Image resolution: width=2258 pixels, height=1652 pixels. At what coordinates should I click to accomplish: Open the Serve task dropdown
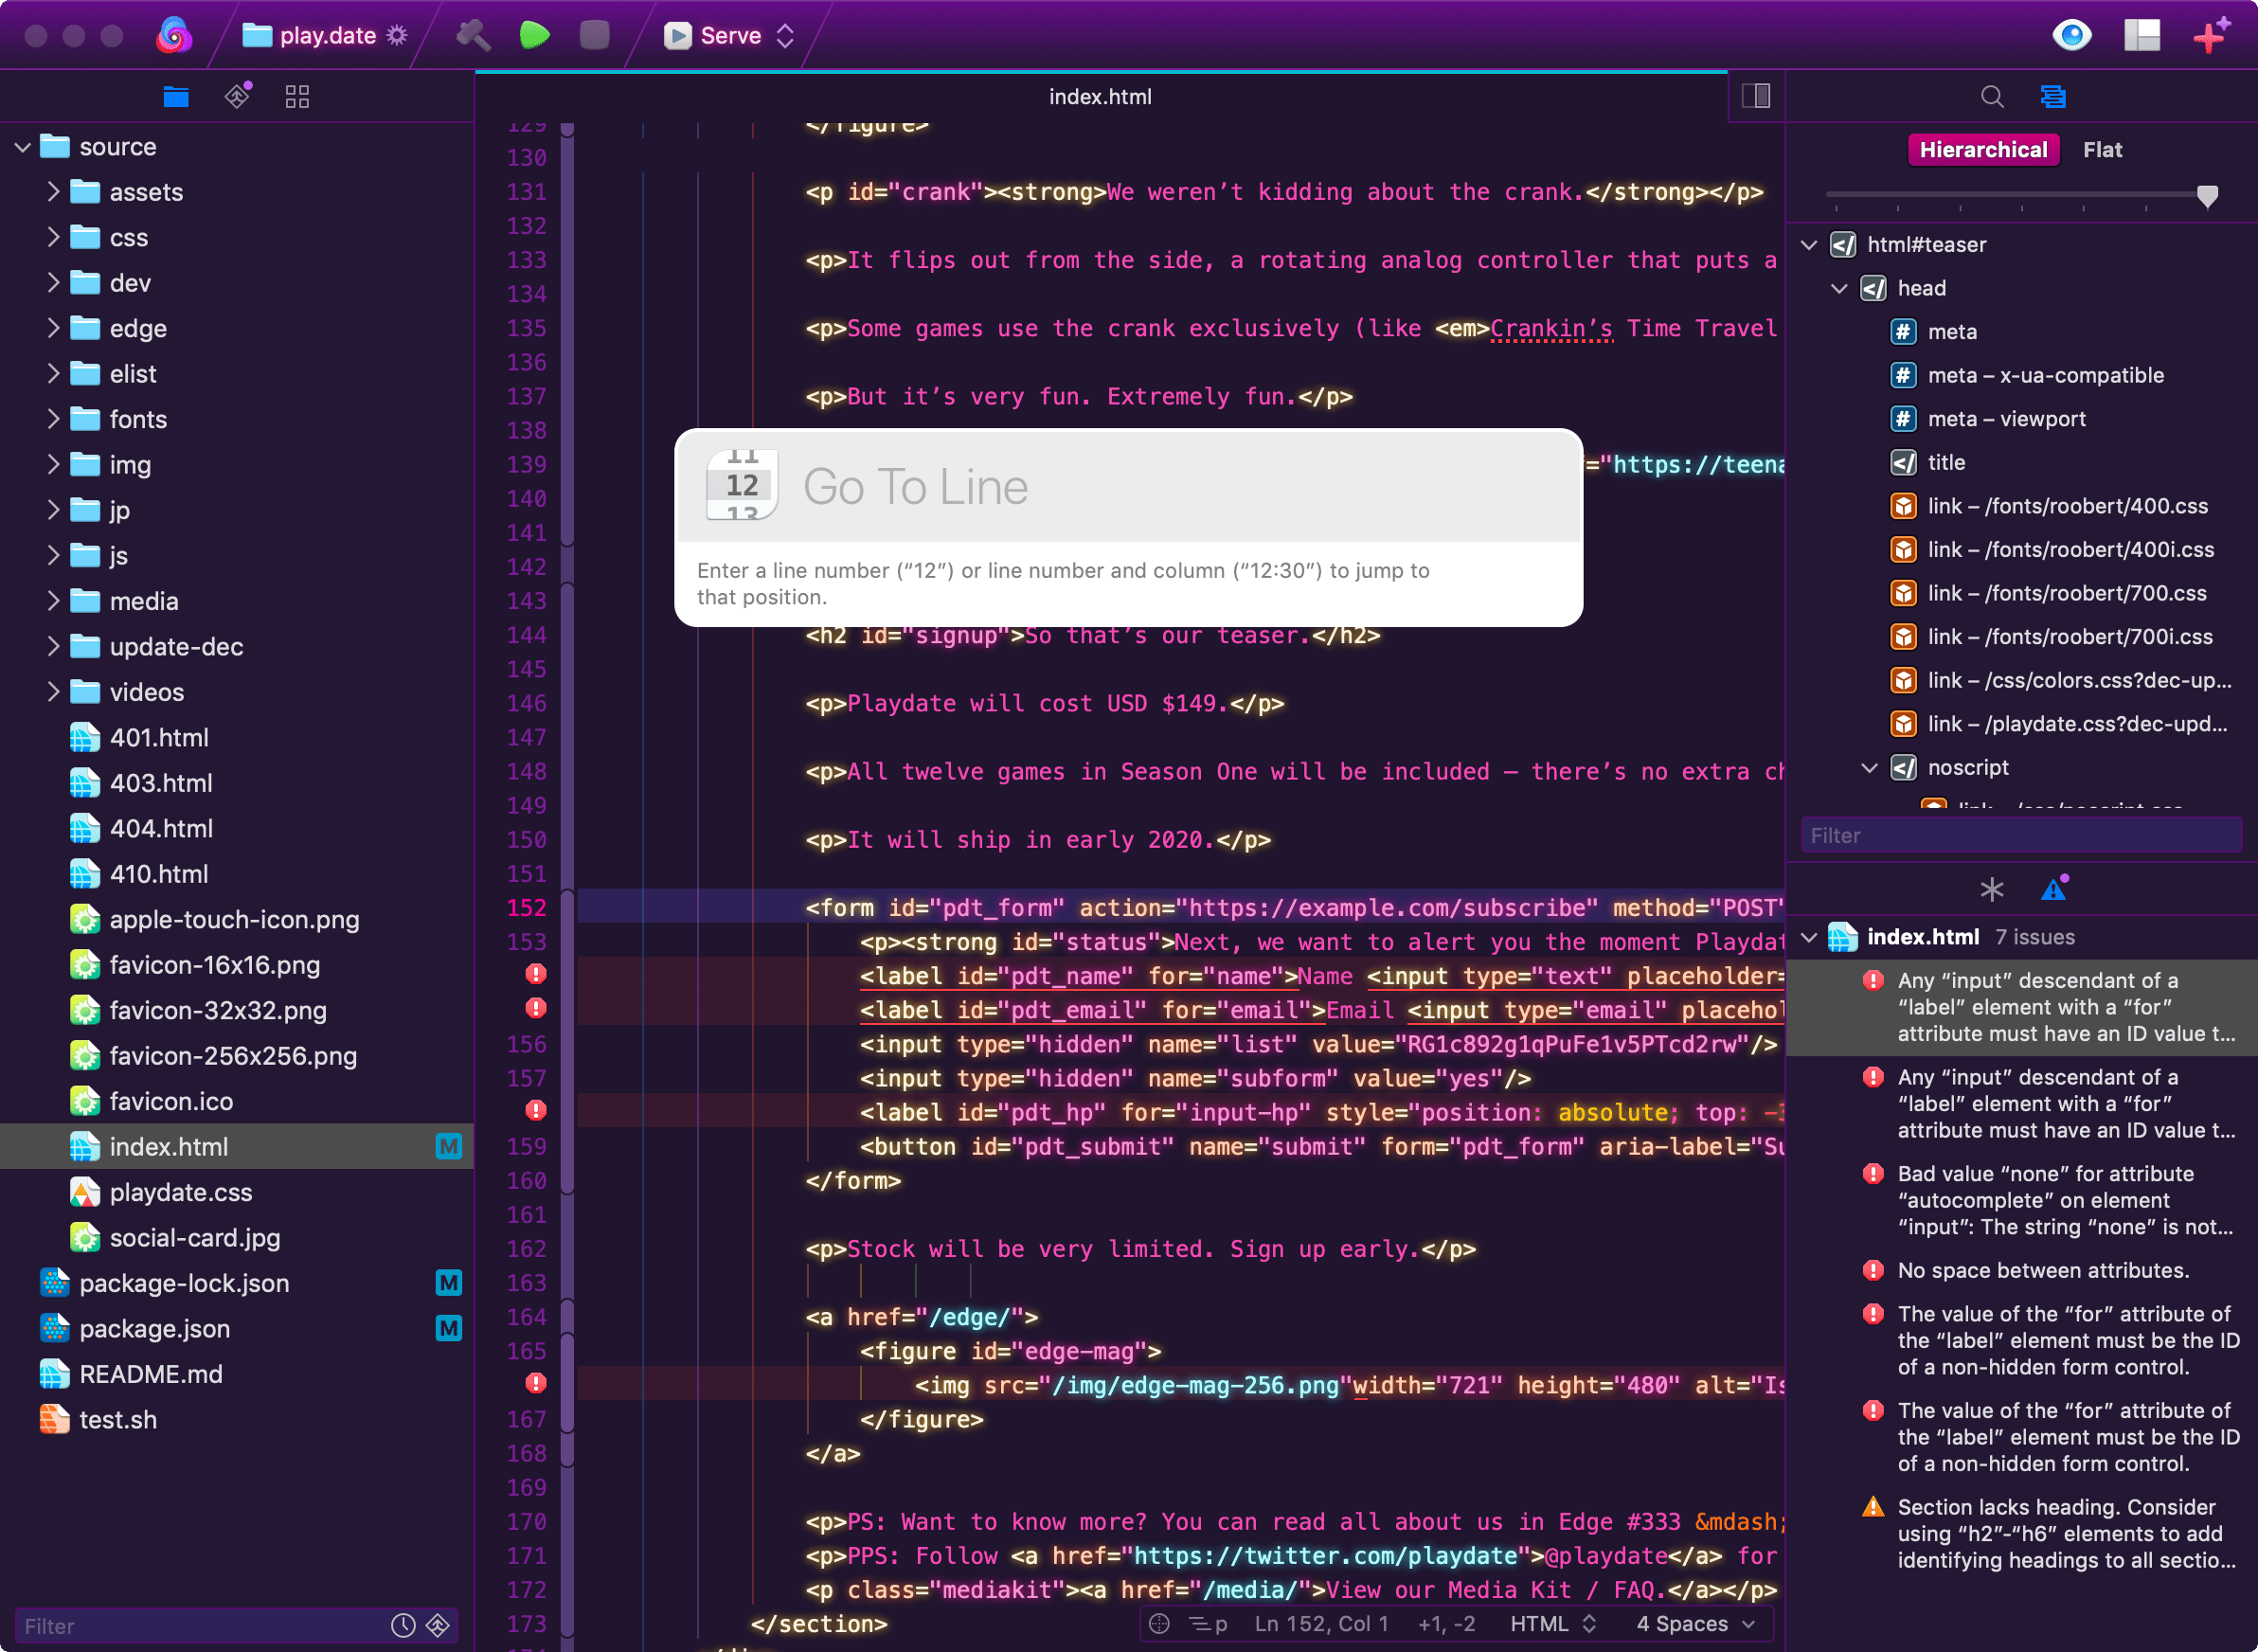[x=730, y=36]
